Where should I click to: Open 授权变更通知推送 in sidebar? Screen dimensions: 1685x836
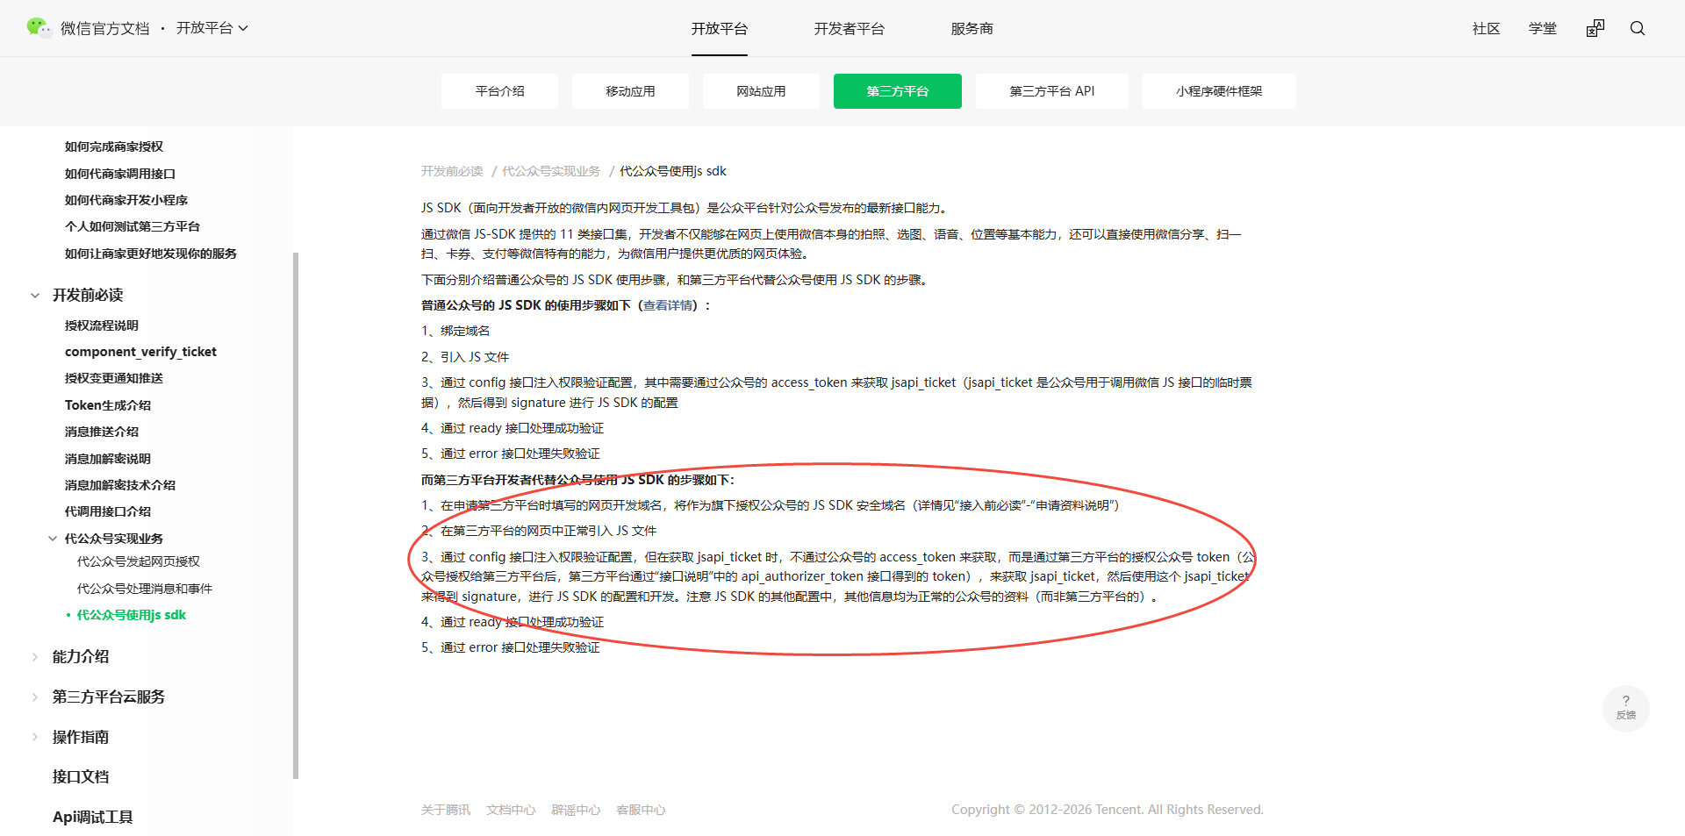coord(114,378)
